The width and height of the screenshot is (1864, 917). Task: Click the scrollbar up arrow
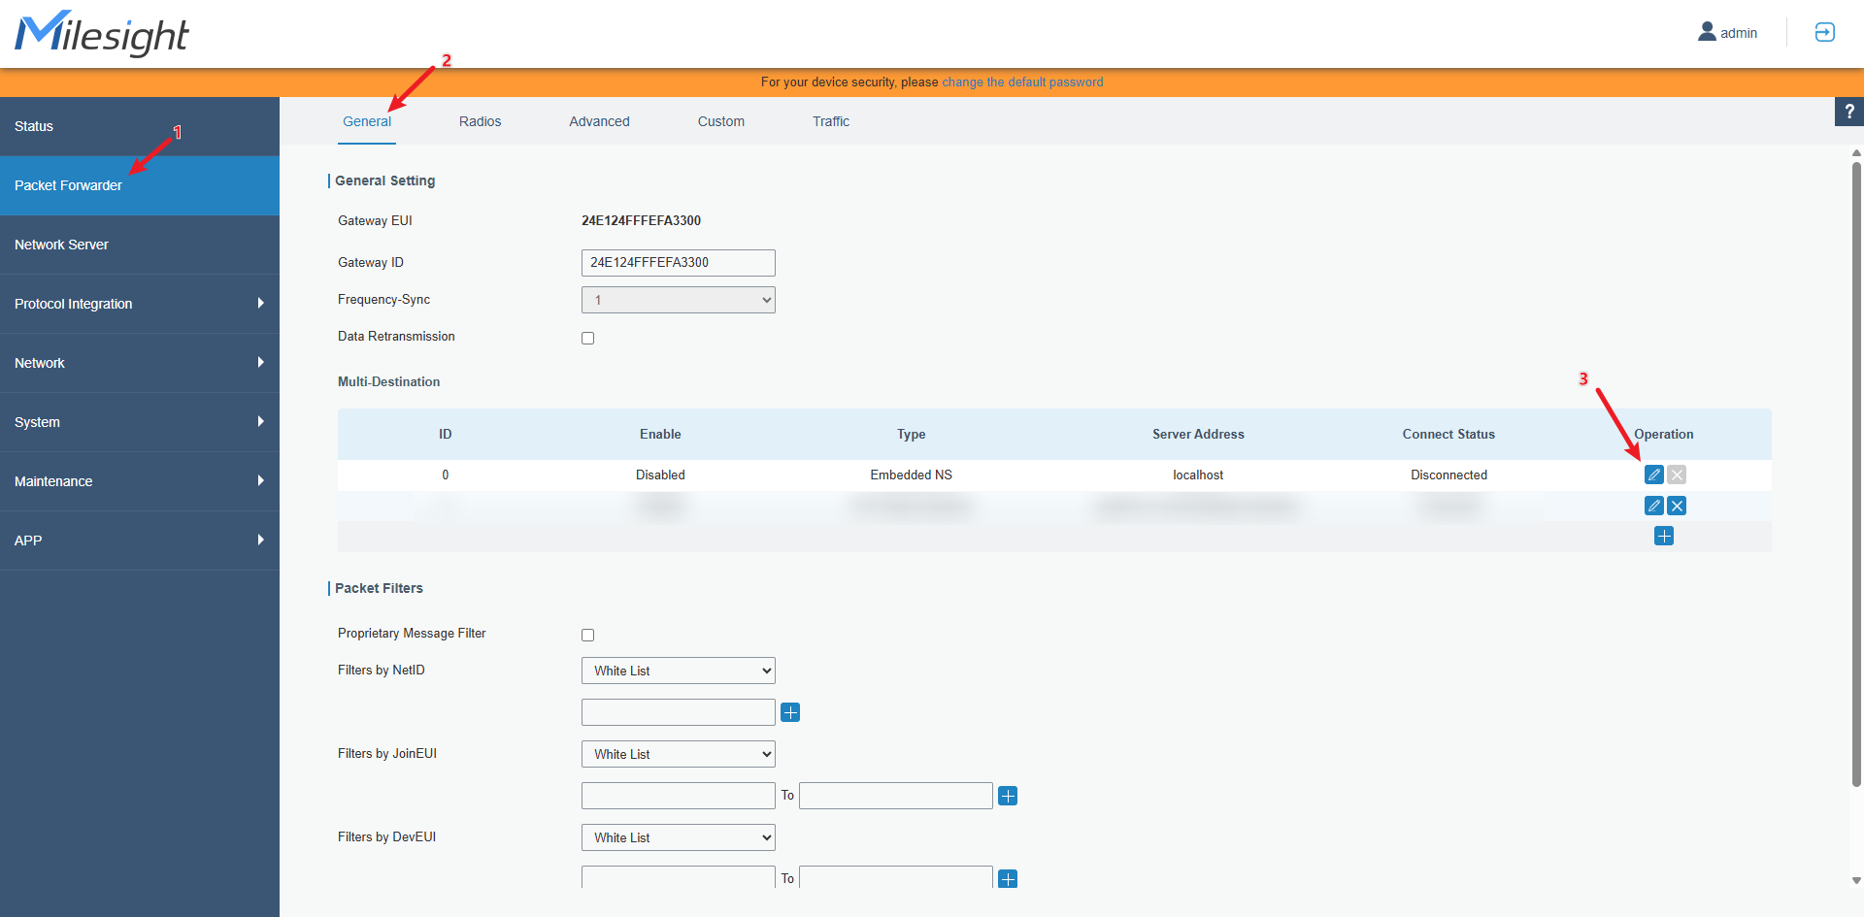point(1856,152)
